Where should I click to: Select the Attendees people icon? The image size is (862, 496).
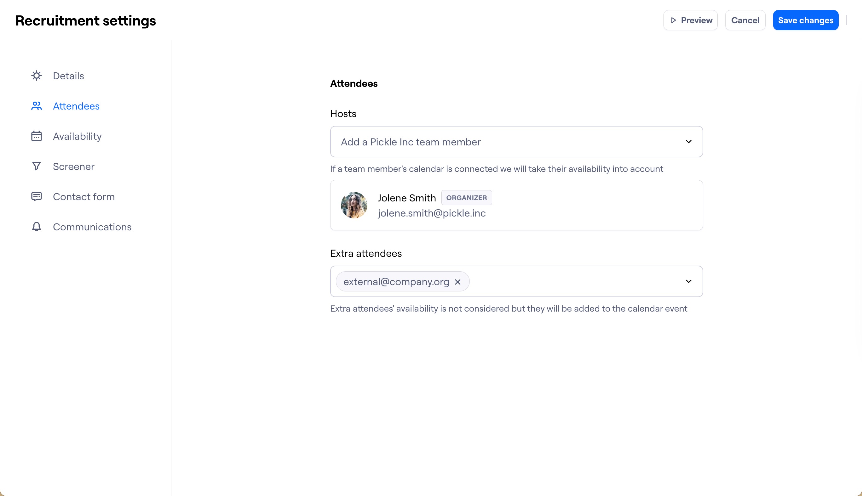click(37, 106)
